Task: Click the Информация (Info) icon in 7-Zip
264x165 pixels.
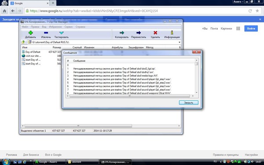Action: pos(172,33)
